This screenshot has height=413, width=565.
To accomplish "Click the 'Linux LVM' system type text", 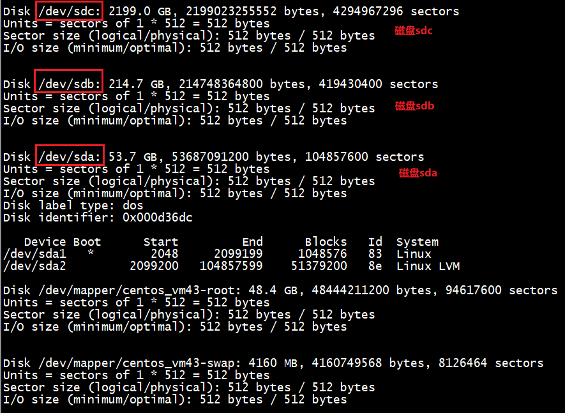I will coord(428,266).
